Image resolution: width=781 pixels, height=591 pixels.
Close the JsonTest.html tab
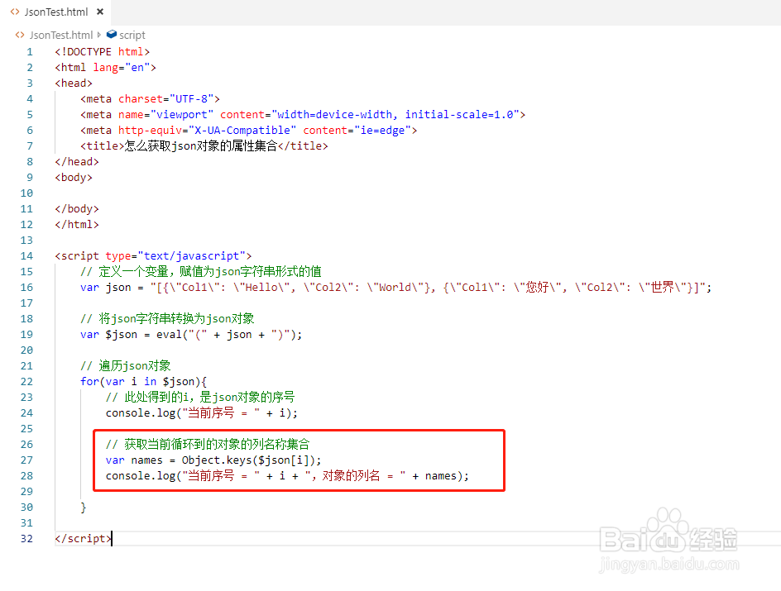point(100,12)
